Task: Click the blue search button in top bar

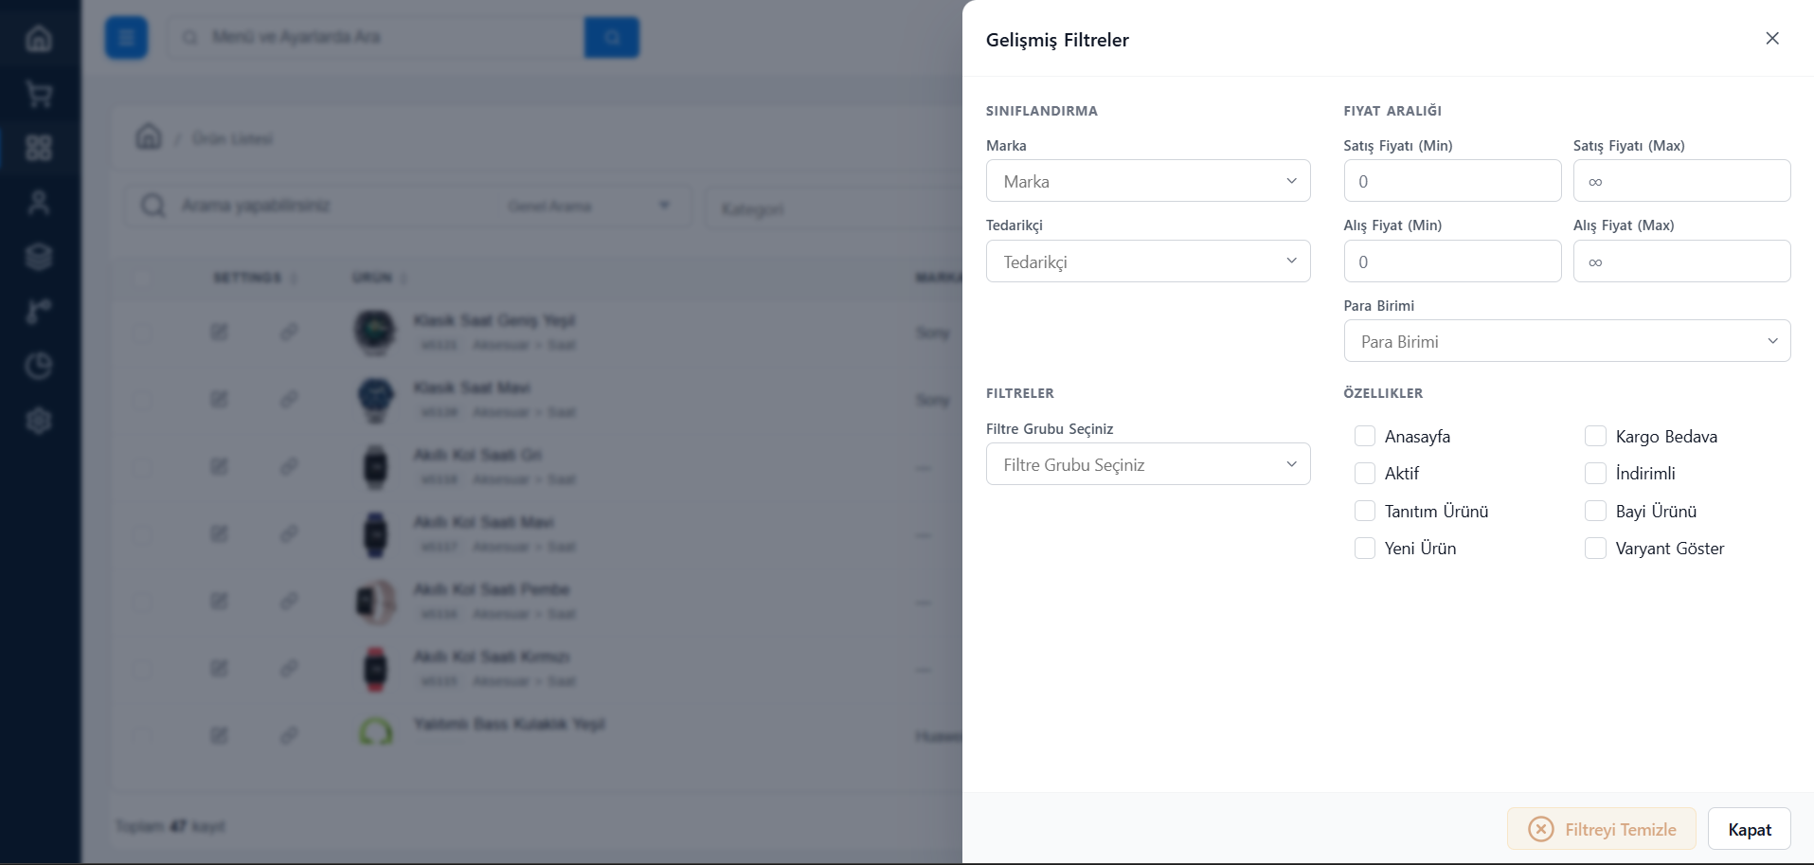Action: 612,38
